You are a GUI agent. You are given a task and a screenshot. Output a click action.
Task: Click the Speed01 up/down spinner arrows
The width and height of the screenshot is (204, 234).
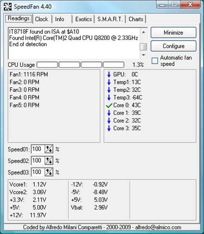click(x=49, y=149)
